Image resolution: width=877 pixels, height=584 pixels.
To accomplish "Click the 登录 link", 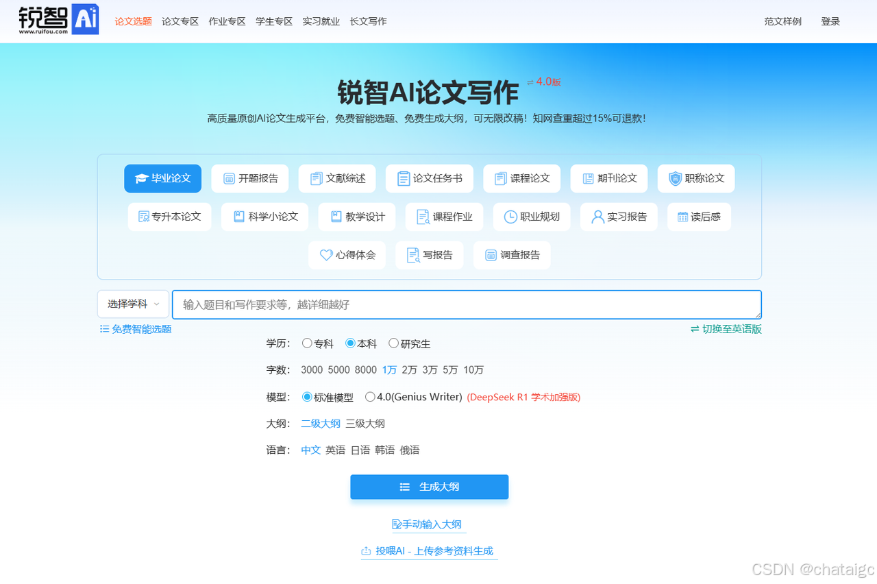I will point(830,21).
